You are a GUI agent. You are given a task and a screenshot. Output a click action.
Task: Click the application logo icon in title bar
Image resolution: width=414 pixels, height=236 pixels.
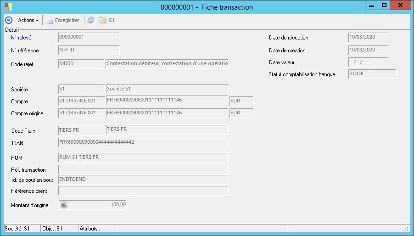8,7
